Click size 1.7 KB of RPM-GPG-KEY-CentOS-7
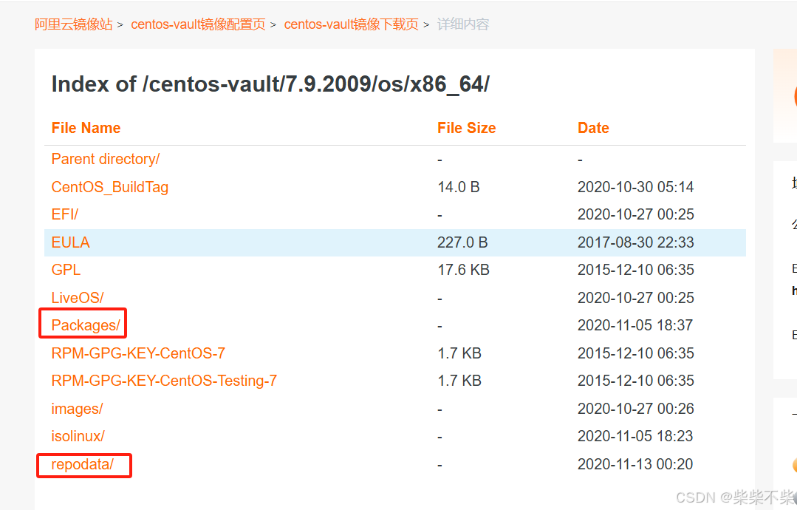Viewport: 797px width, 510px height. [459, 353]
